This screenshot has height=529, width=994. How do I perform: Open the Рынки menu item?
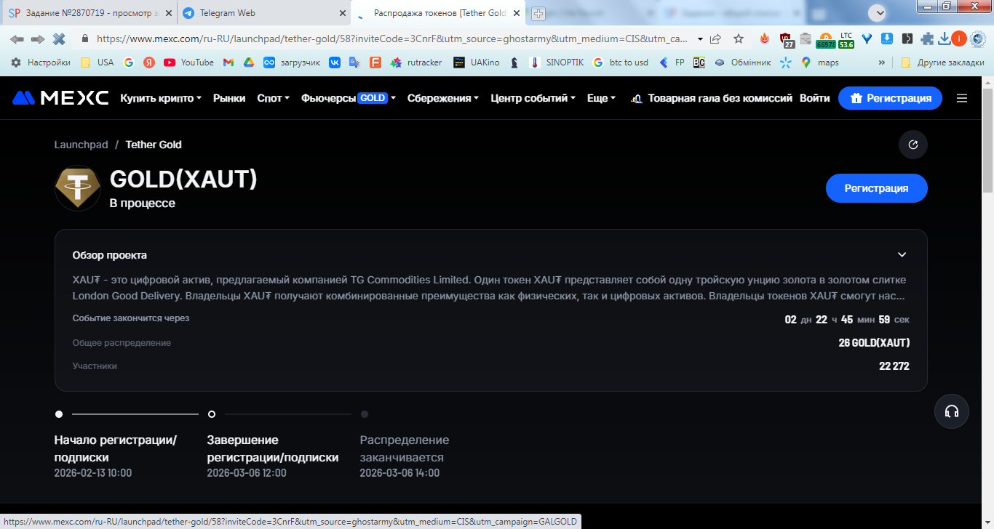pos(229,98)
